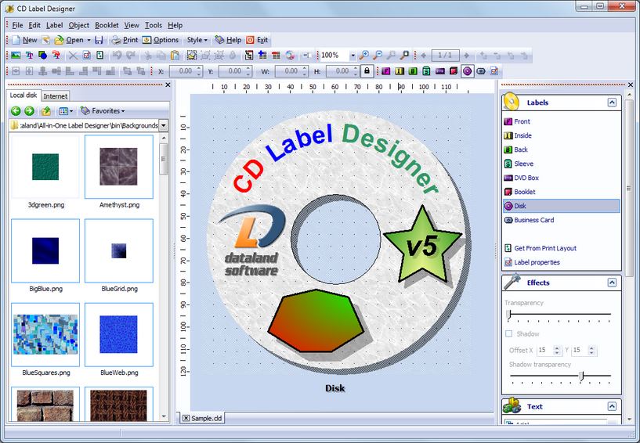Select Front in the Labels panel
Screen dimensions: 640x443
tap(522, 121)
